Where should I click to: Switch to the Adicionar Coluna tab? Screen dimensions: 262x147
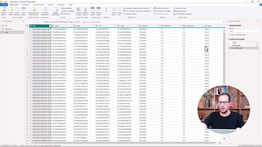click(x=39, y=5)
